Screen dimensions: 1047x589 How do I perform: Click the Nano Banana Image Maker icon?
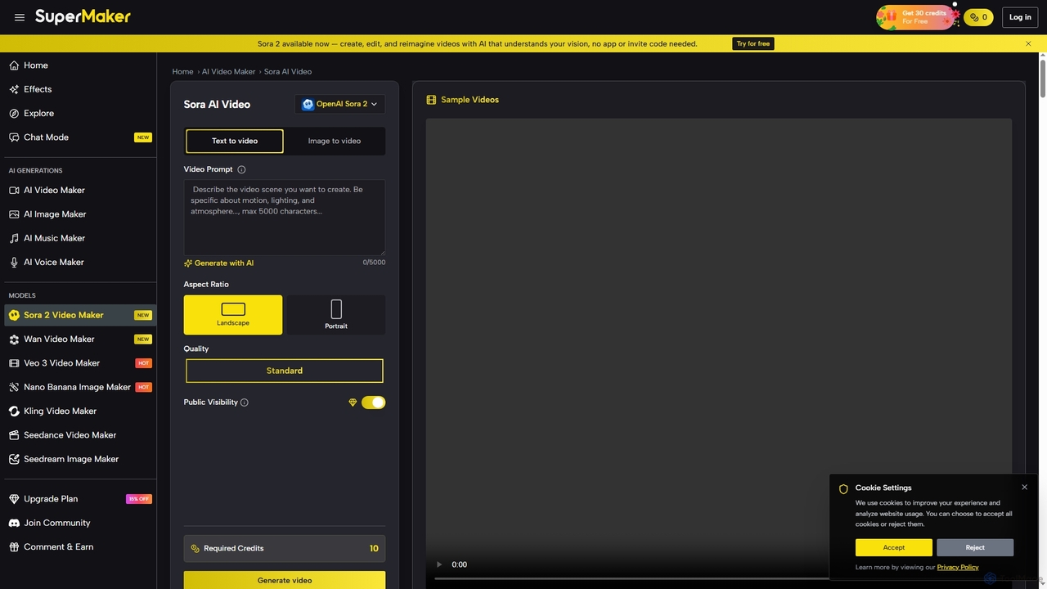pyautogui.click(x=14, y=387)
